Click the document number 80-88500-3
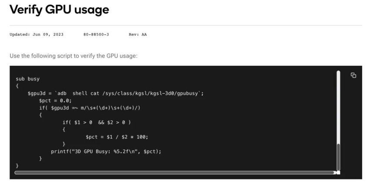Screen dimensions: 376x182 96,34
